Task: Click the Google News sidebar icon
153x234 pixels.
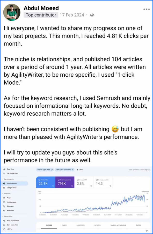Action: (x=4, y=188)
